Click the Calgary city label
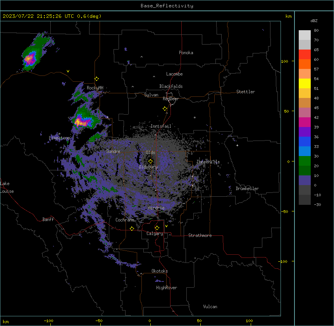Image resolution: width=334 pixels, height=326 pixels. click(x=155, y=233)
